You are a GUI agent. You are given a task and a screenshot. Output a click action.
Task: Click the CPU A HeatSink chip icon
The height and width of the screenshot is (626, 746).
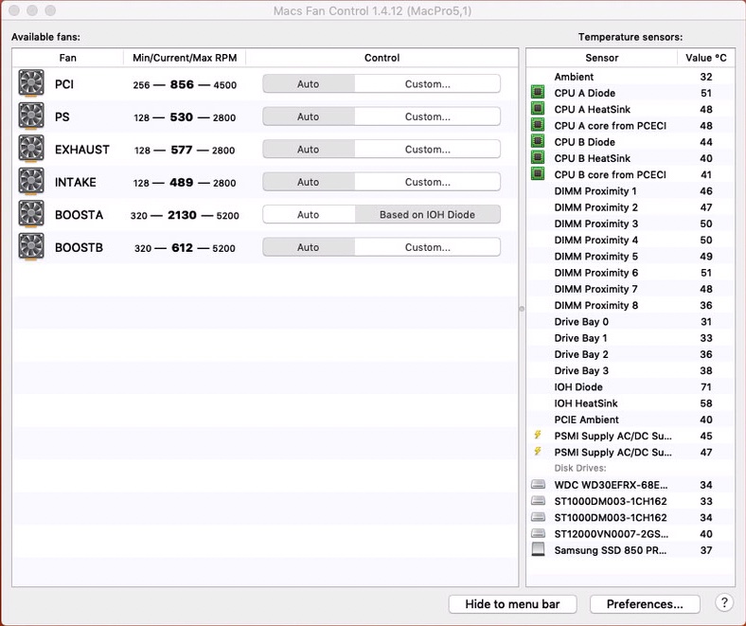(x=538, y=109)
